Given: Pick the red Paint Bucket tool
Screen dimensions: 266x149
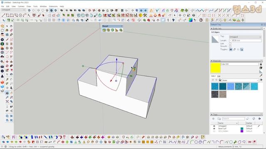Looking at the screenshot, I should (39, 15).
